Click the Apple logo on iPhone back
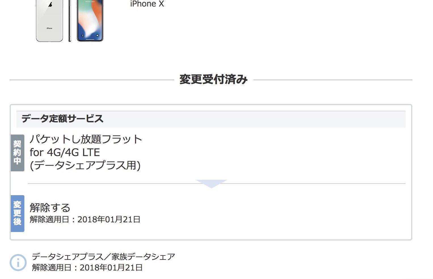The height and width of the screenshot is (279, 433). (x=50, y=4)
